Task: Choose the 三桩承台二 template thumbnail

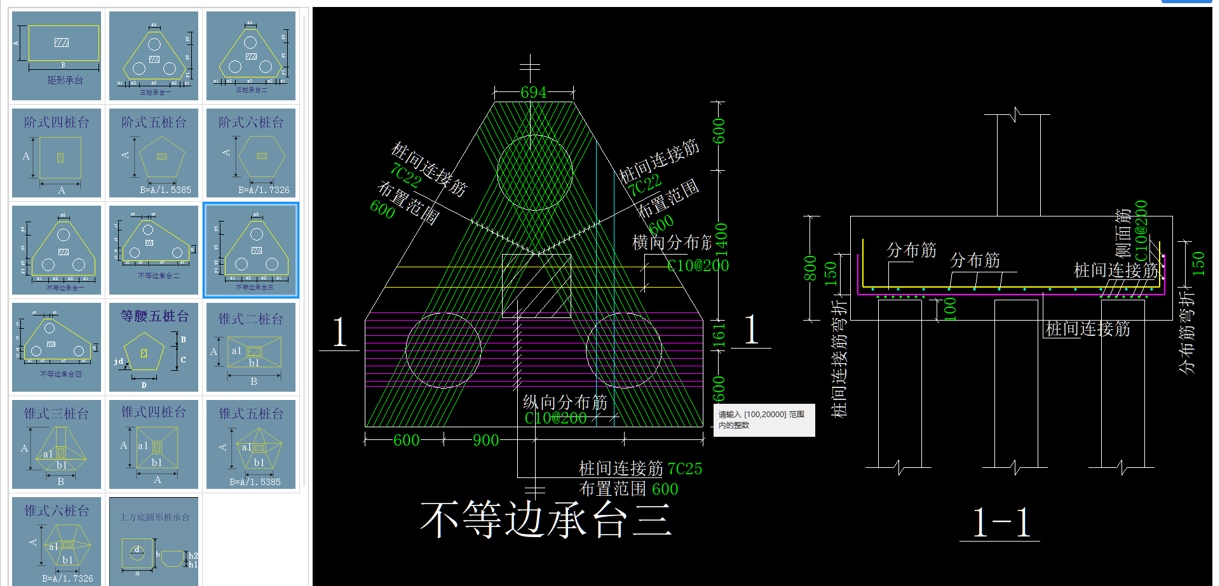Action: [251, 55]
